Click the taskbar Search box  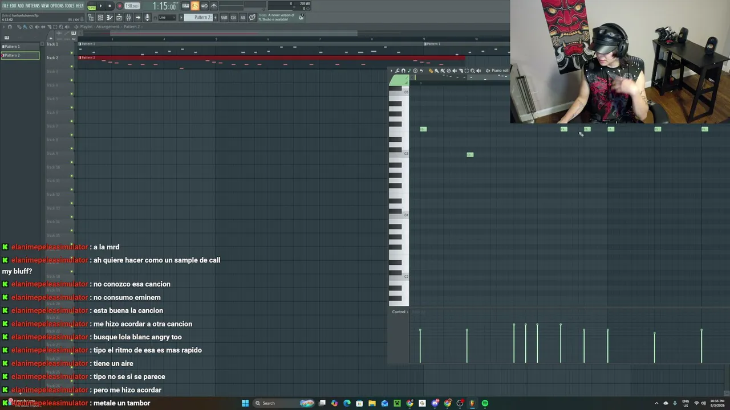tap(283, 403)
